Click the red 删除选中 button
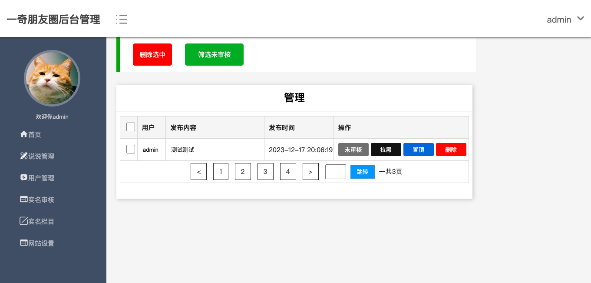The image size is (591, 283). coord(152,54)
